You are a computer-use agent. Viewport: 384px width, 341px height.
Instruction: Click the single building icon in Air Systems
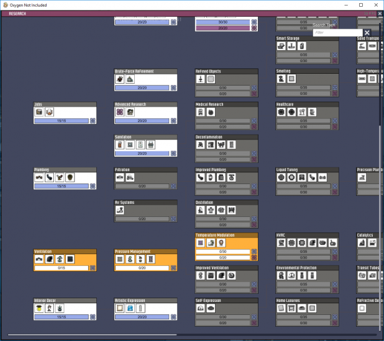click(x=120, y=210)
